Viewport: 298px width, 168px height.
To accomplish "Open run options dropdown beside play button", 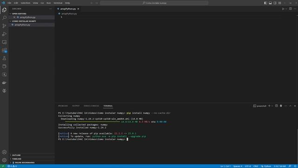I will [x=286, y=9].
